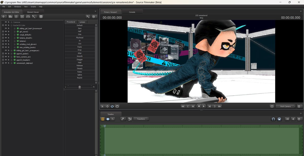Step forward one frame
Screen dimensions: 304x156
coord(209,106)
